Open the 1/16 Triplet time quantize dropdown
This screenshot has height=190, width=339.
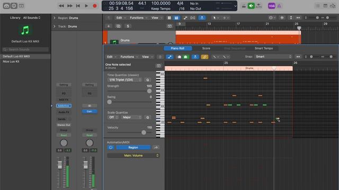click(x=124, y=80)
